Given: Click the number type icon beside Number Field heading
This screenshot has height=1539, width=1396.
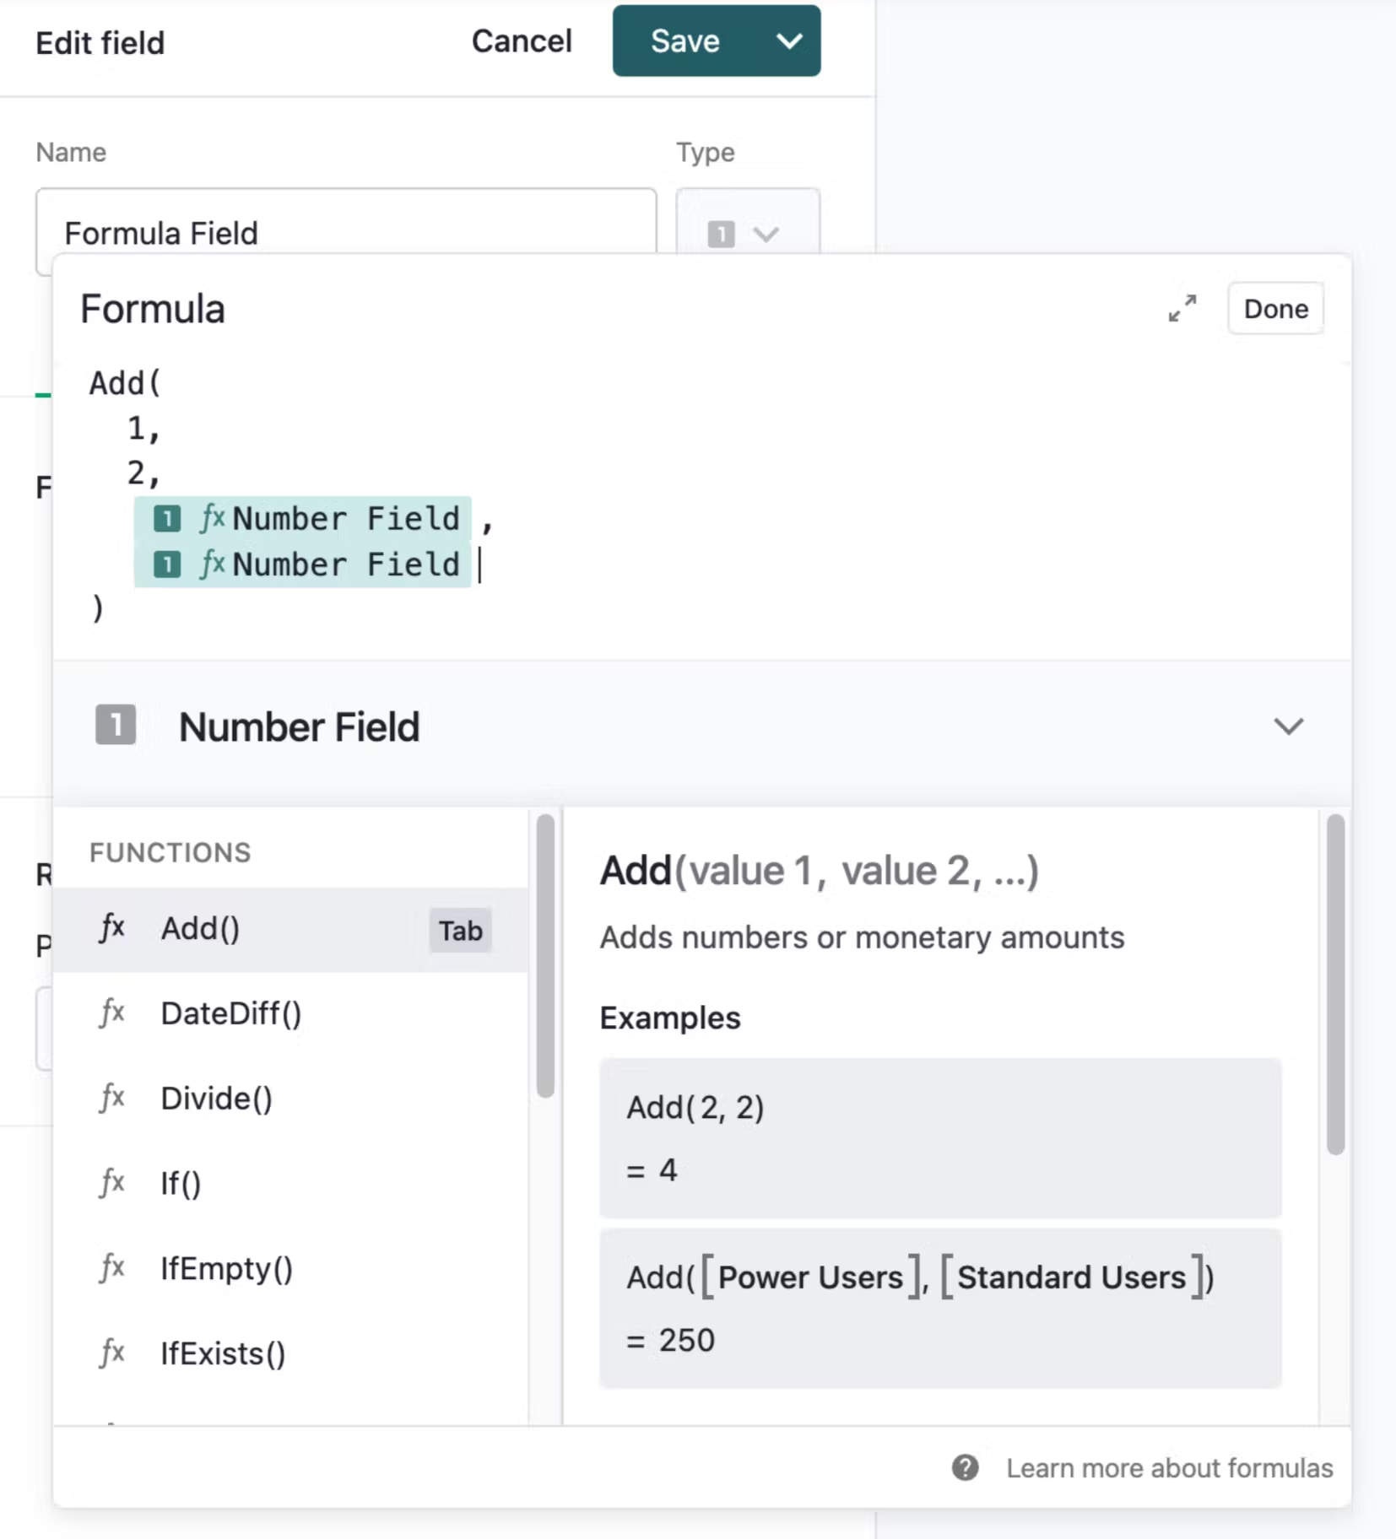Looking at the screenshot, I should point(116,725).
